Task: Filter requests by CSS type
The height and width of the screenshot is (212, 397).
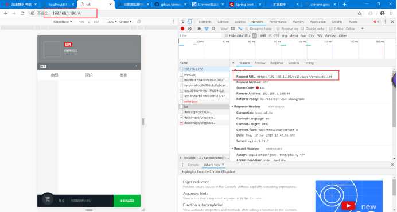Action: click(x=276, y=36)
